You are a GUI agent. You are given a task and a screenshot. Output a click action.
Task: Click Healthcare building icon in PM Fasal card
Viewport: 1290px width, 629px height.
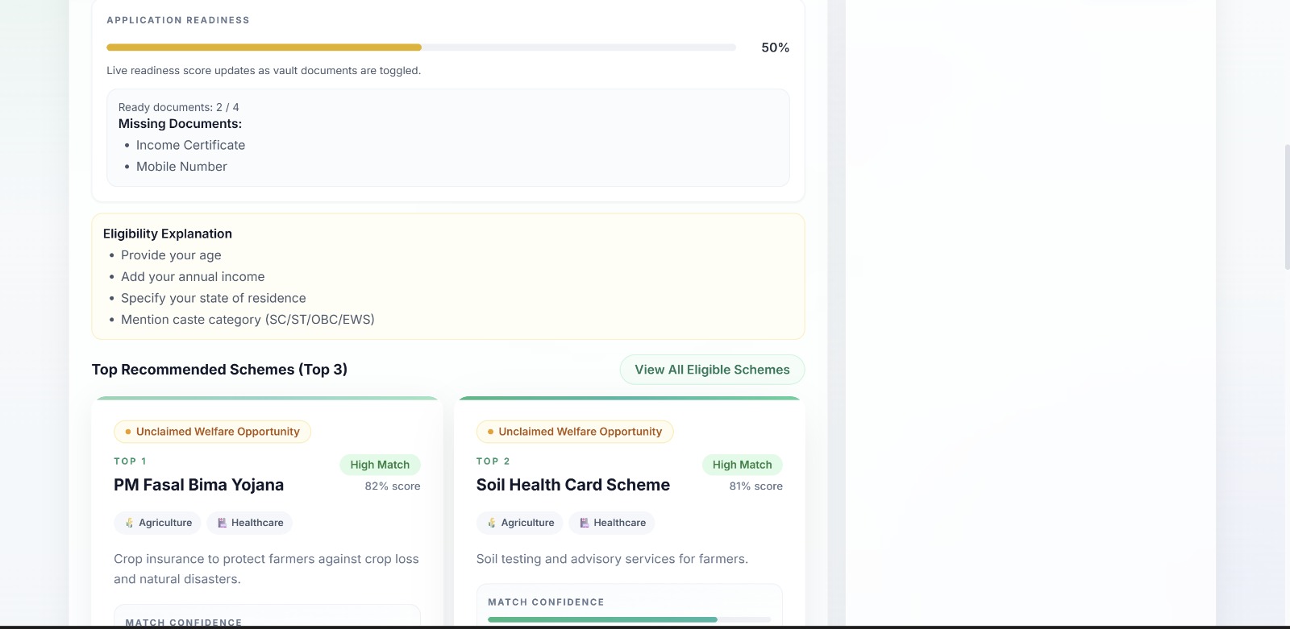223,523
